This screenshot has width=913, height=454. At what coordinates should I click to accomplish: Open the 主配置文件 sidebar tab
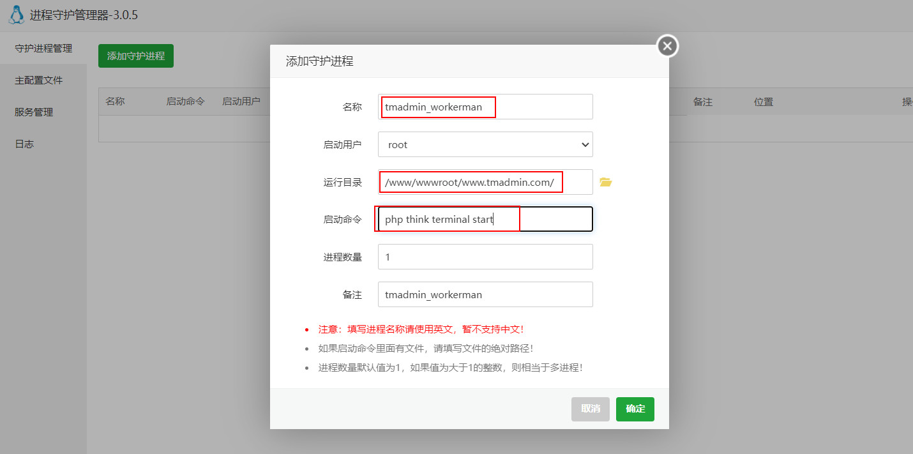(x=39, y=80)
